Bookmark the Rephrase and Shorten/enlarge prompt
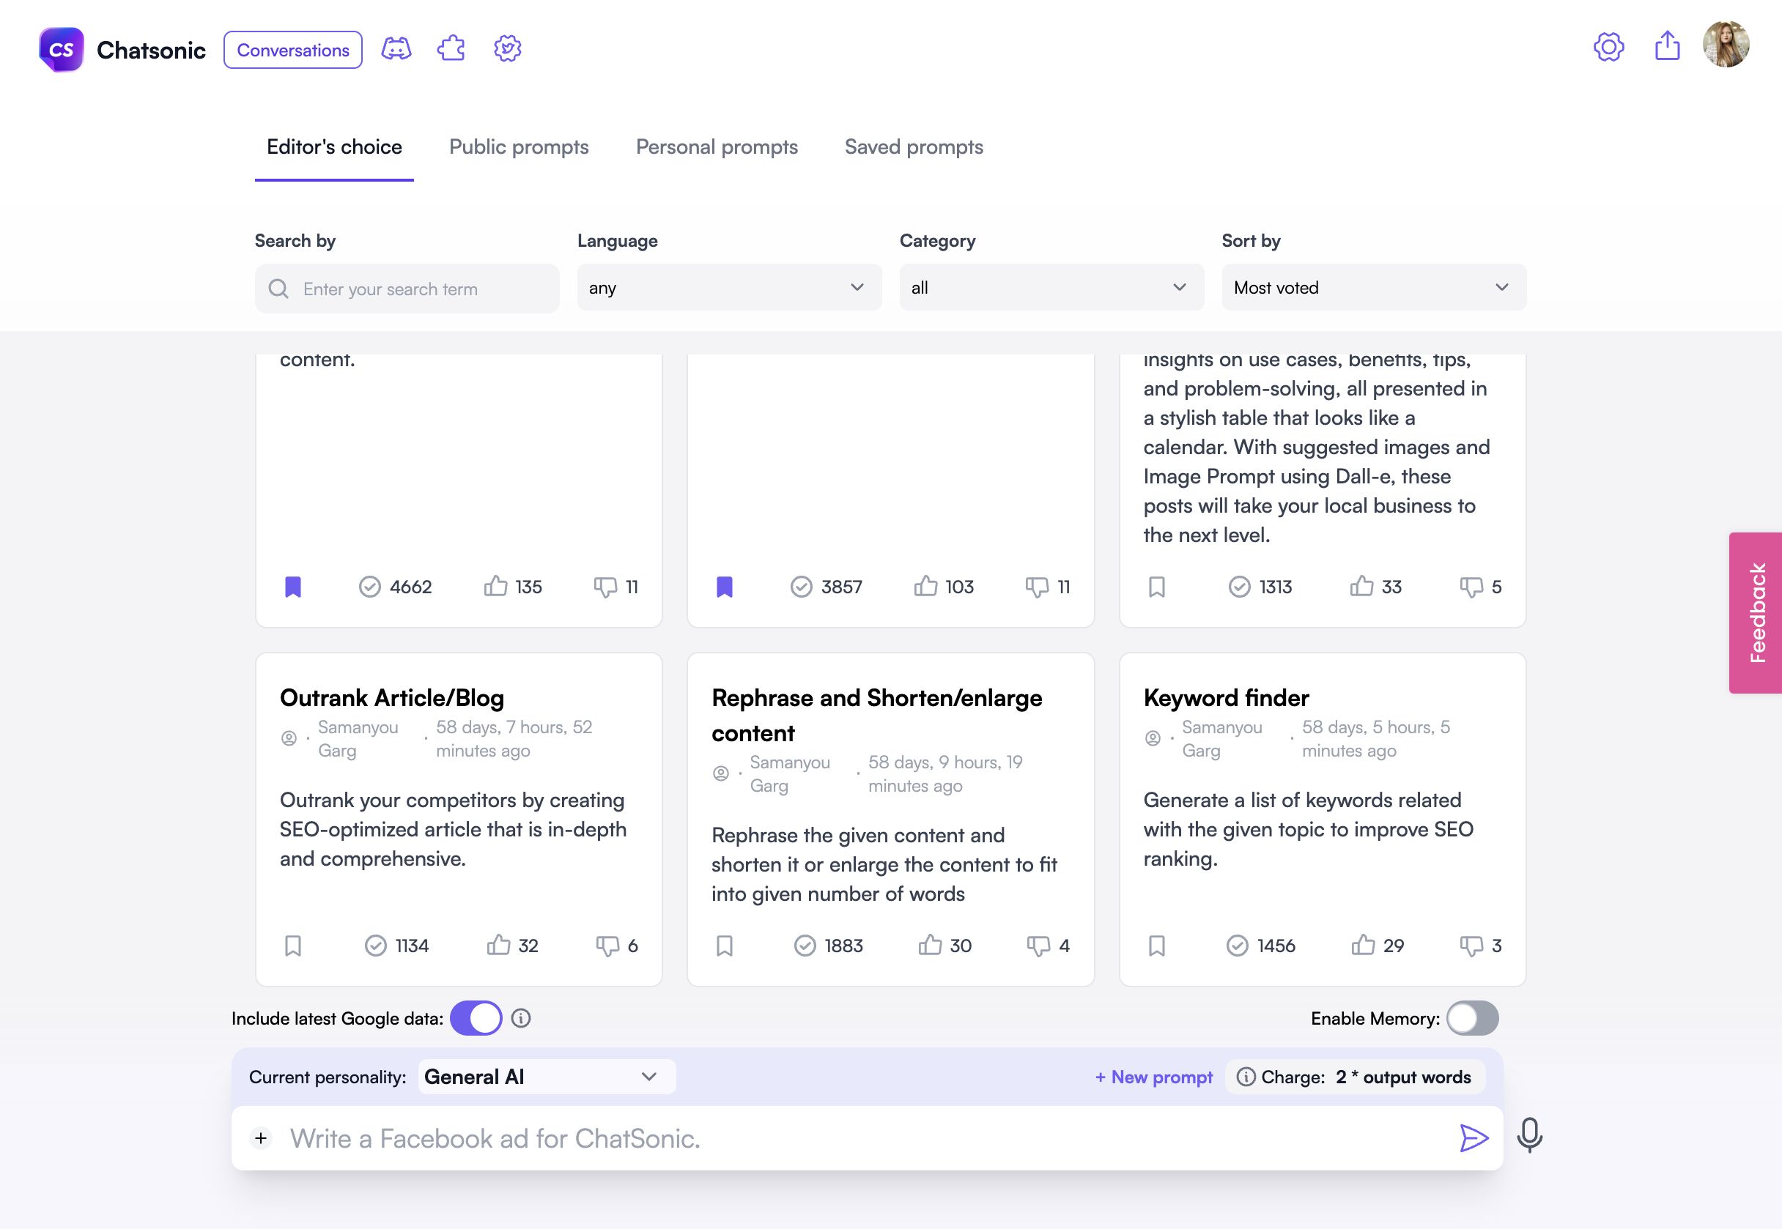This screenshot has width=1782, height=1229. tap(724, 946)
